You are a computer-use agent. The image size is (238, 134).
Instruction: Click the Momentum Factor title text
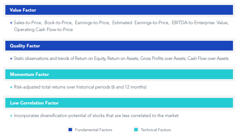30,74
